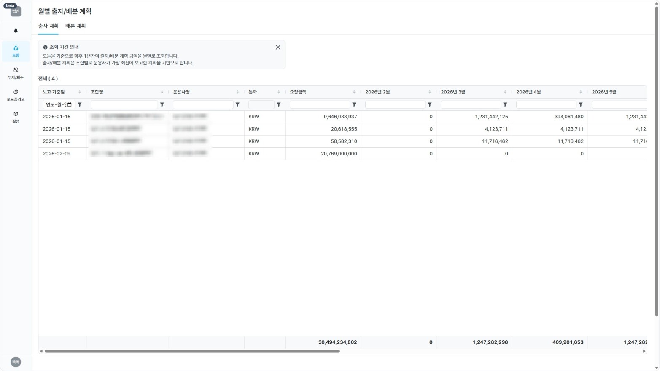The height and width of the screenshot is (371, 660).
Task: Open the 포트폴리오 sidebar section
Action: coord(16,95)
